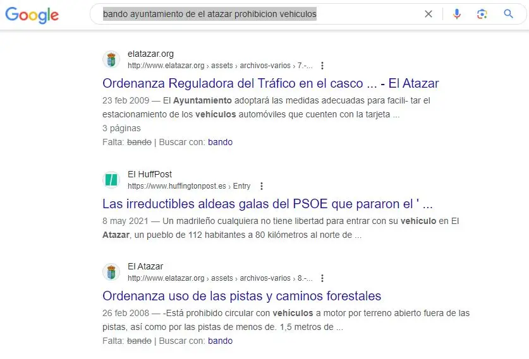The width and height of the screenshot is (529, 359).
Task: Click the 'El HuffPost' site name
Action: pyautogui.click(x=149, y=174)
